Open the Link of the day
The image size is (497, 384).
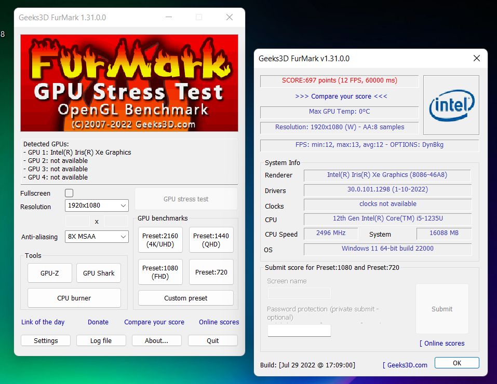click(43, 322)
